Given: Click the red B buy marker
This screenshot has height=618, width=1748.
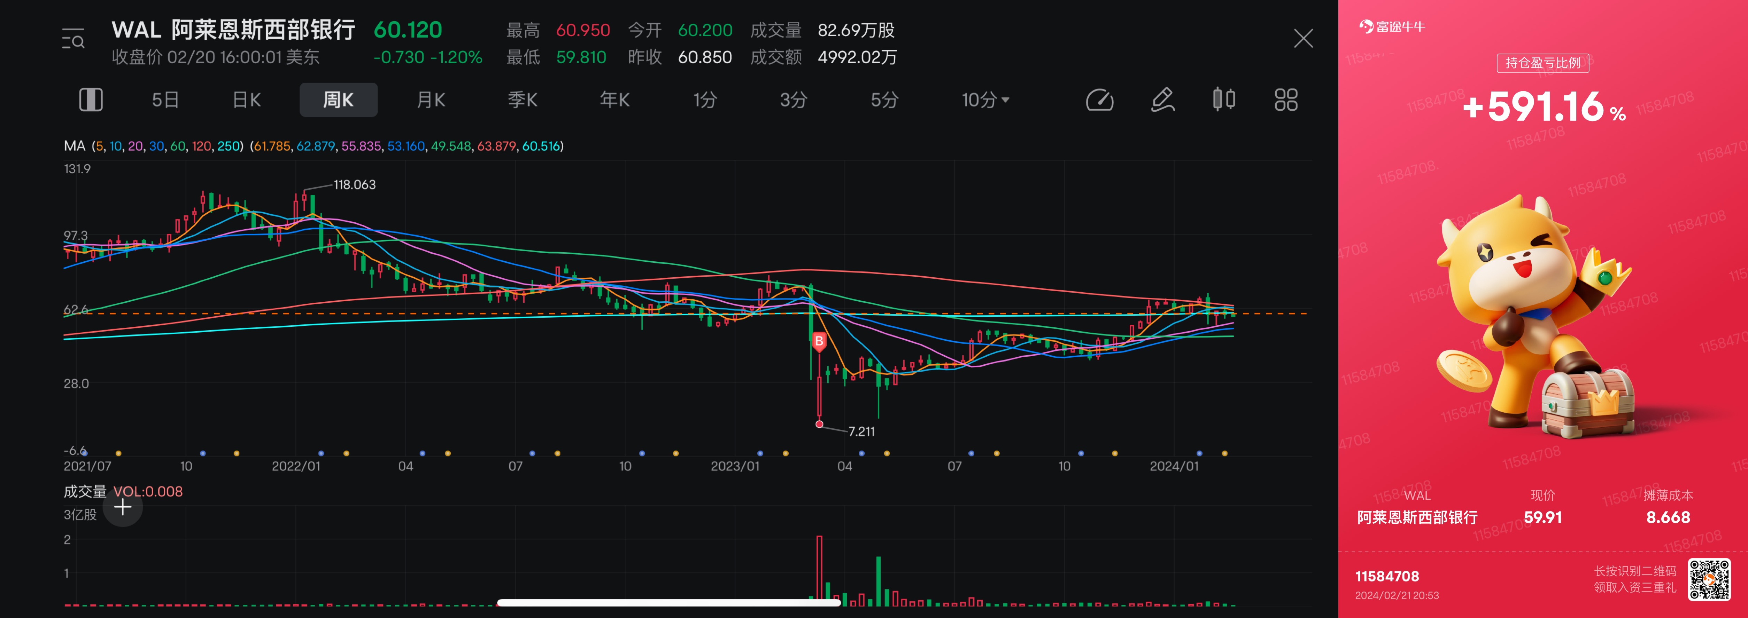Looking at the screenshot, I should tap(819, 341).
